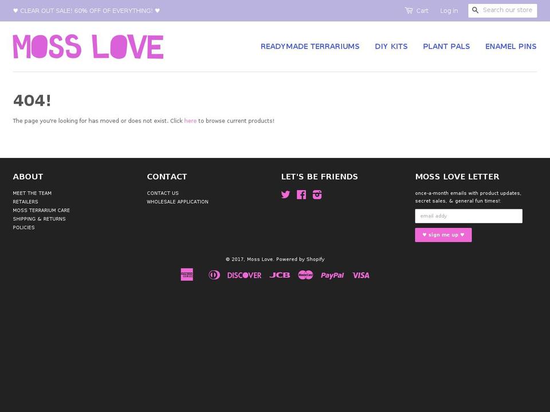This screenshot has height=412, width=550.
Task: Click the 404! heading text
Action: point(32,101)
